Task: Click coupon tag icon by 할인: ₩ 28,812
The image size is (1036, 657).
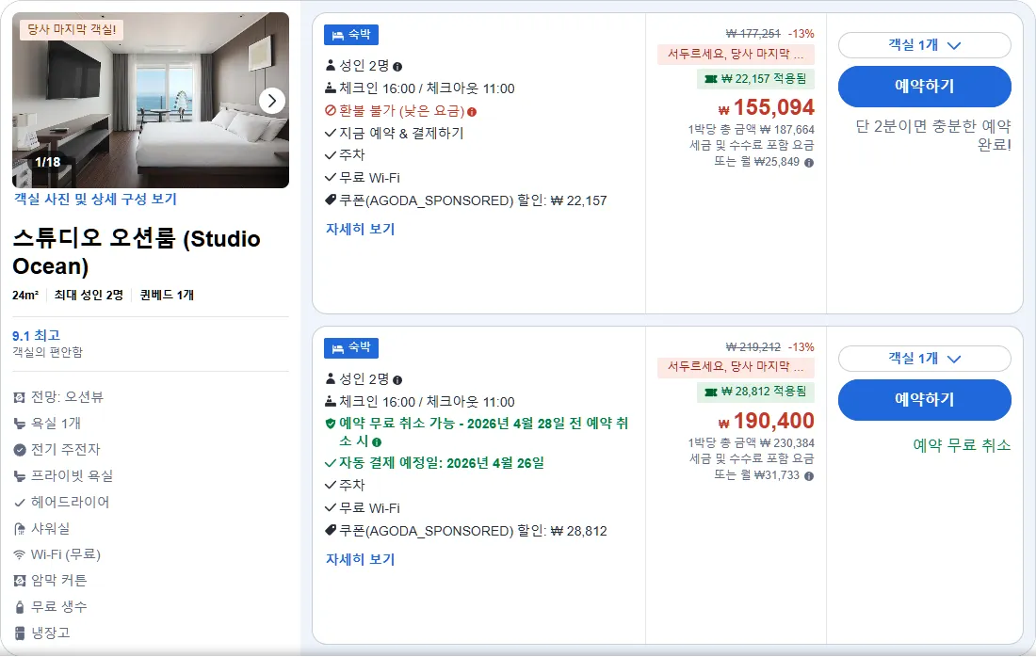Action: tap(331, 530)
